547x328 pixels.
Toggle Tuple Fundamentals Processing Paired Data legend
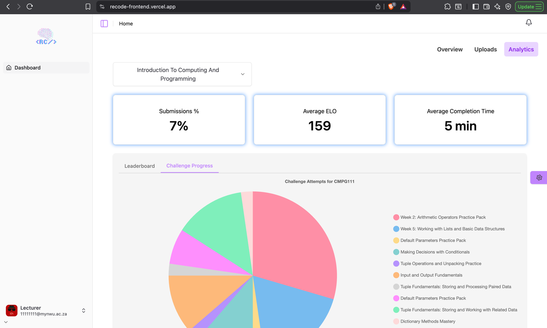pyautogui.click(x=452, y=287)
